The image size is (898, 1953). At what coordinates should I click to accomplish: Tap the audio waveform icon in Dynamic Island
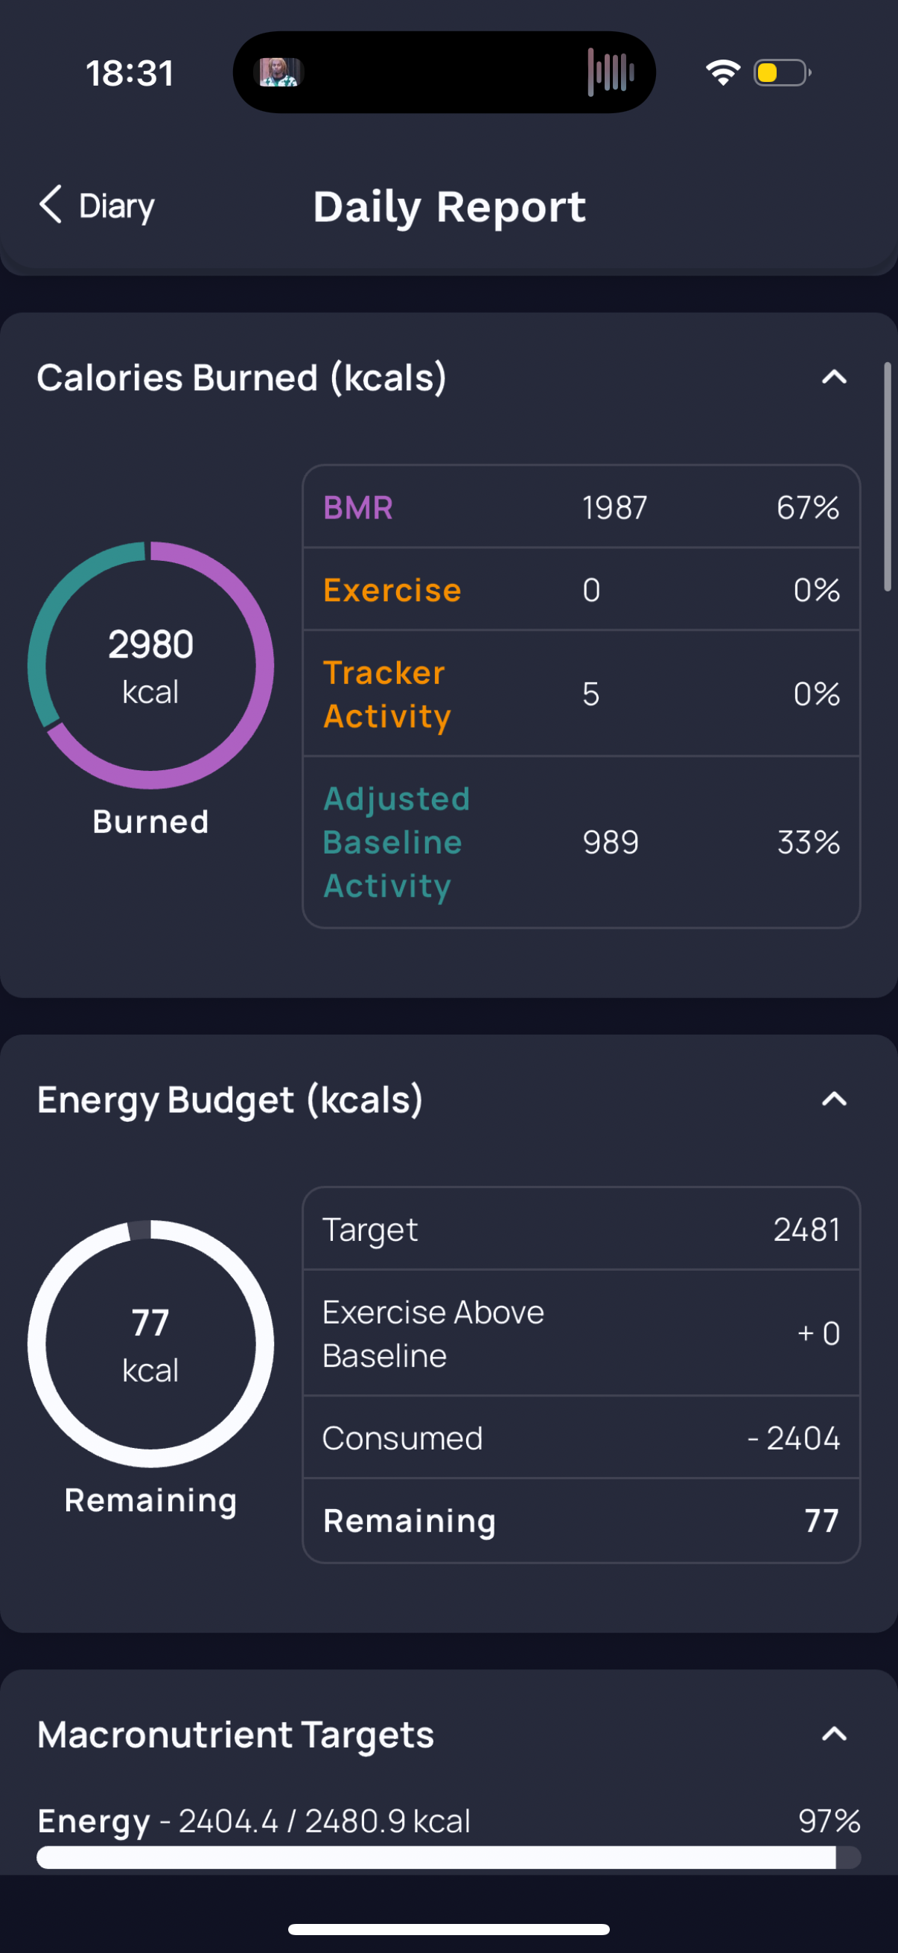(610, 72)
